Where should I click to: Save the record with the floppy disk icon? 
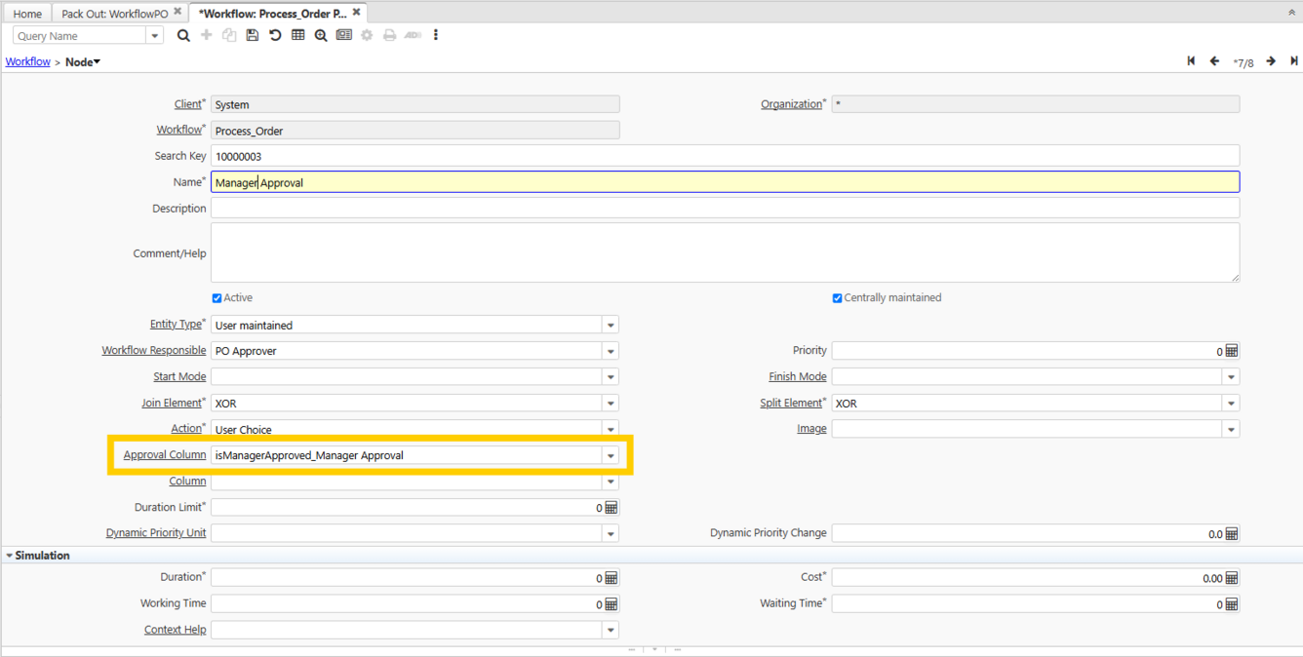point(252,35)
